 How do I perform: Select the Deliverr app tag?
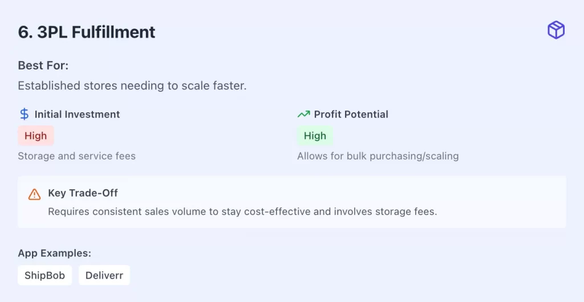104,276
